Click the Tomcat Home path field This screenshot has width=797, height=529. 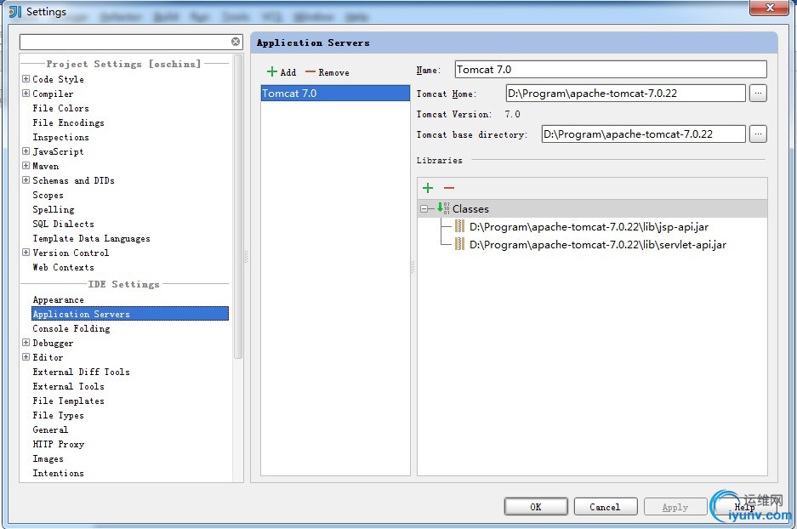[x=626, y=94]
